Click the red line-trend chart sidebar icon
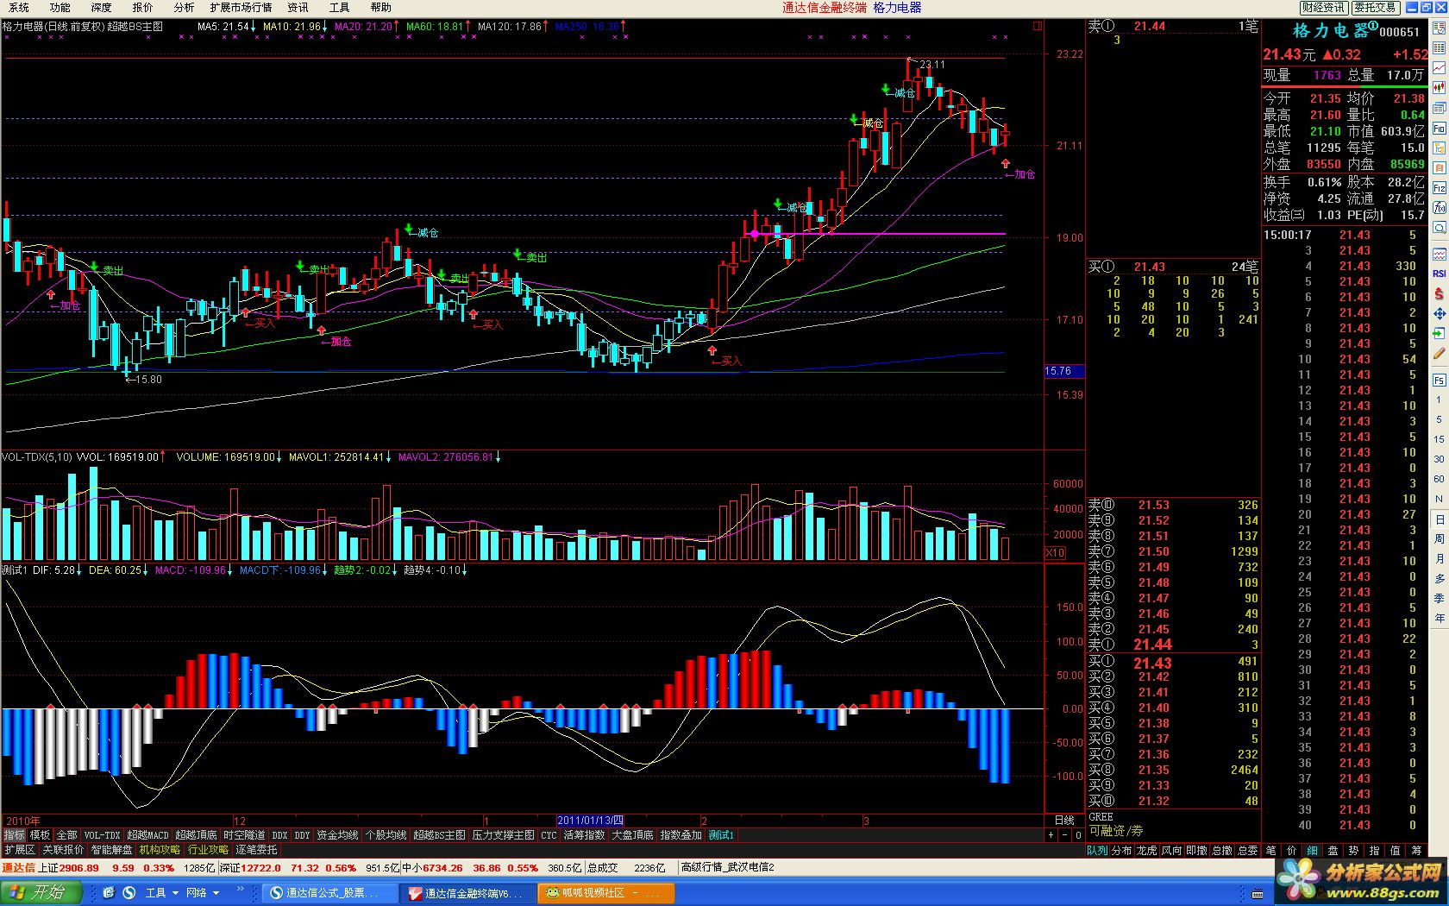 (x=1439, y=67)
